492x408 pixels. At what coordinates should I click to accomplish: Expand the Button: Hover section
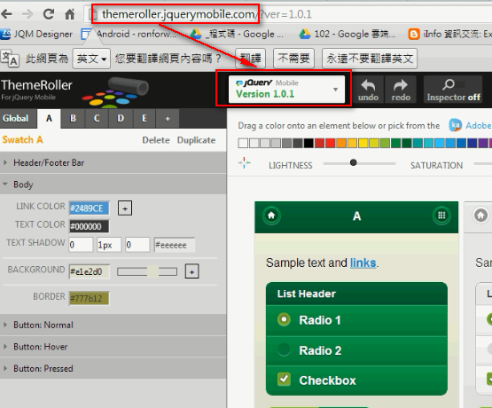(113, 347)
